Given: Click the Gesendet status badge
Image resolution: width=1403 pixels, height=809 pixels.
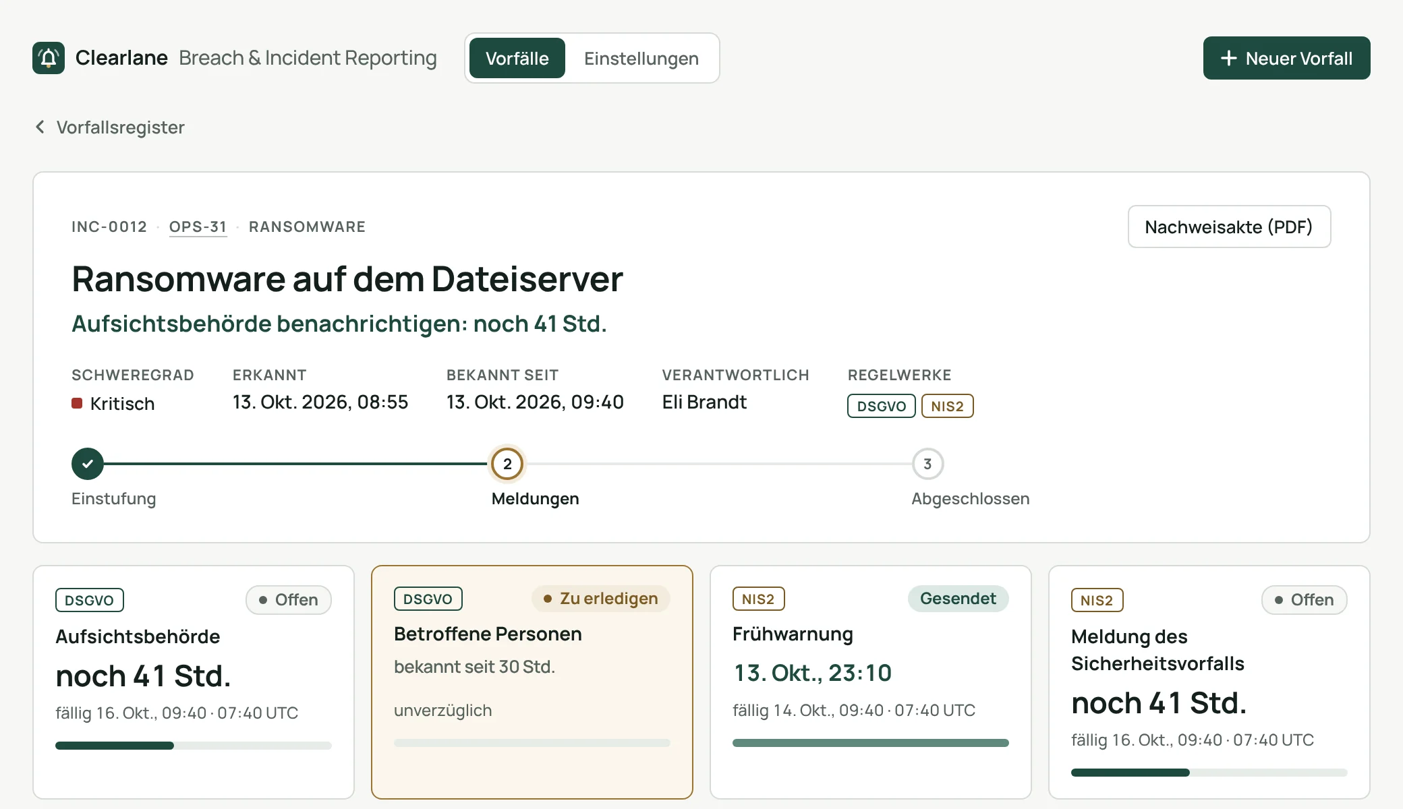Looking at the screenshot, I should click(958, 598).
